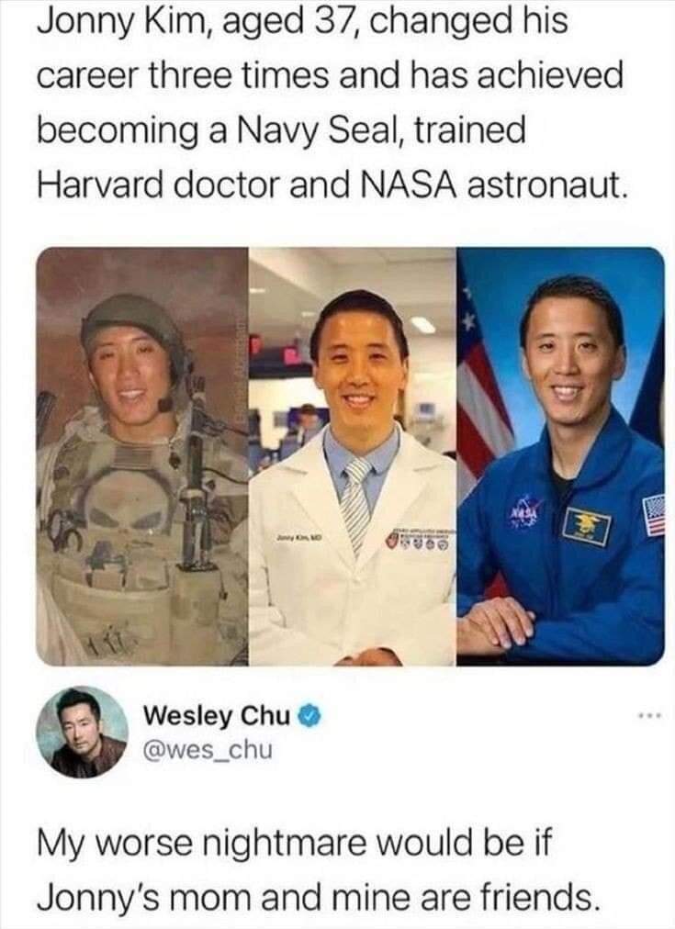Click the US flag shoulder patch
675x929 pixels.
(654, 514)
